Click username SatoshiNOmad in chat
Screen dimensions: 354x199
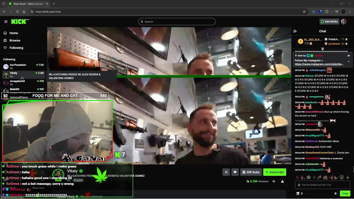click(x=314, y=112)
